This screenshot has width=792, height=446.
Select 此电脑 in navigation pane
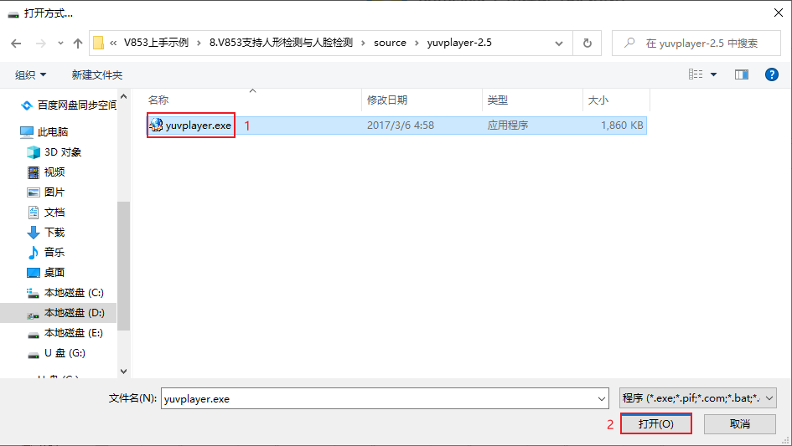pos(53,131)
